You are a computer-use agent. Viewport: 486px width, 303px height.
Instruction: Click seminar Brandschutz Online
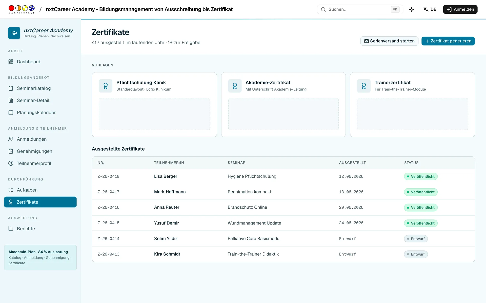pyautogui.click(x=247, y=207)
